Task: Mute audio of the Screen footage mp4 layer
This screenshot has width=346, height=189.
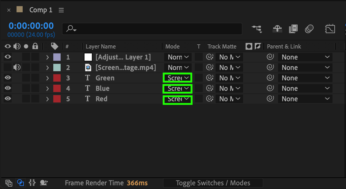Action: tap(17, 67)
